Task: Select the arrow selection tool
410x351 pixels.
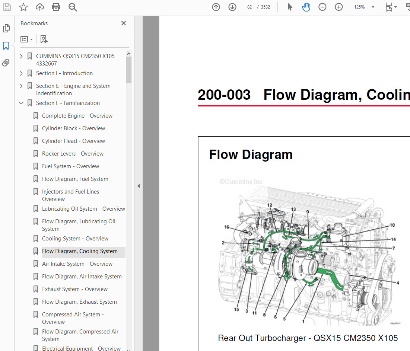Action: tap(289, 7)
